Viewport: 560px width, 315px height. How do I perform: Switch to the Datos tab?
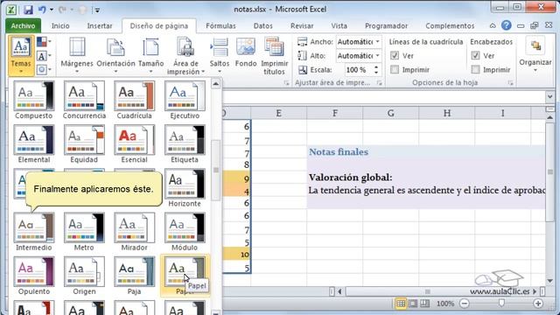click(x=262, y=25)
